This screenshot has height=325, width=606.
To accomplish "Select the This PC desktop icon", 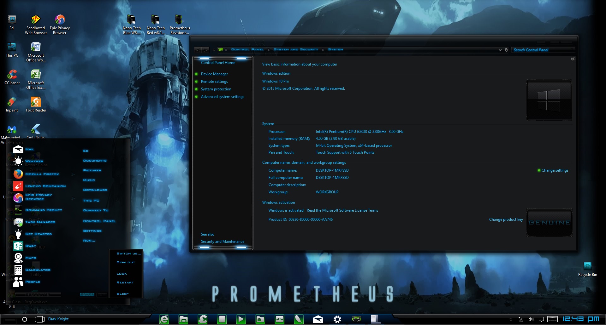I will click(12, 50).
